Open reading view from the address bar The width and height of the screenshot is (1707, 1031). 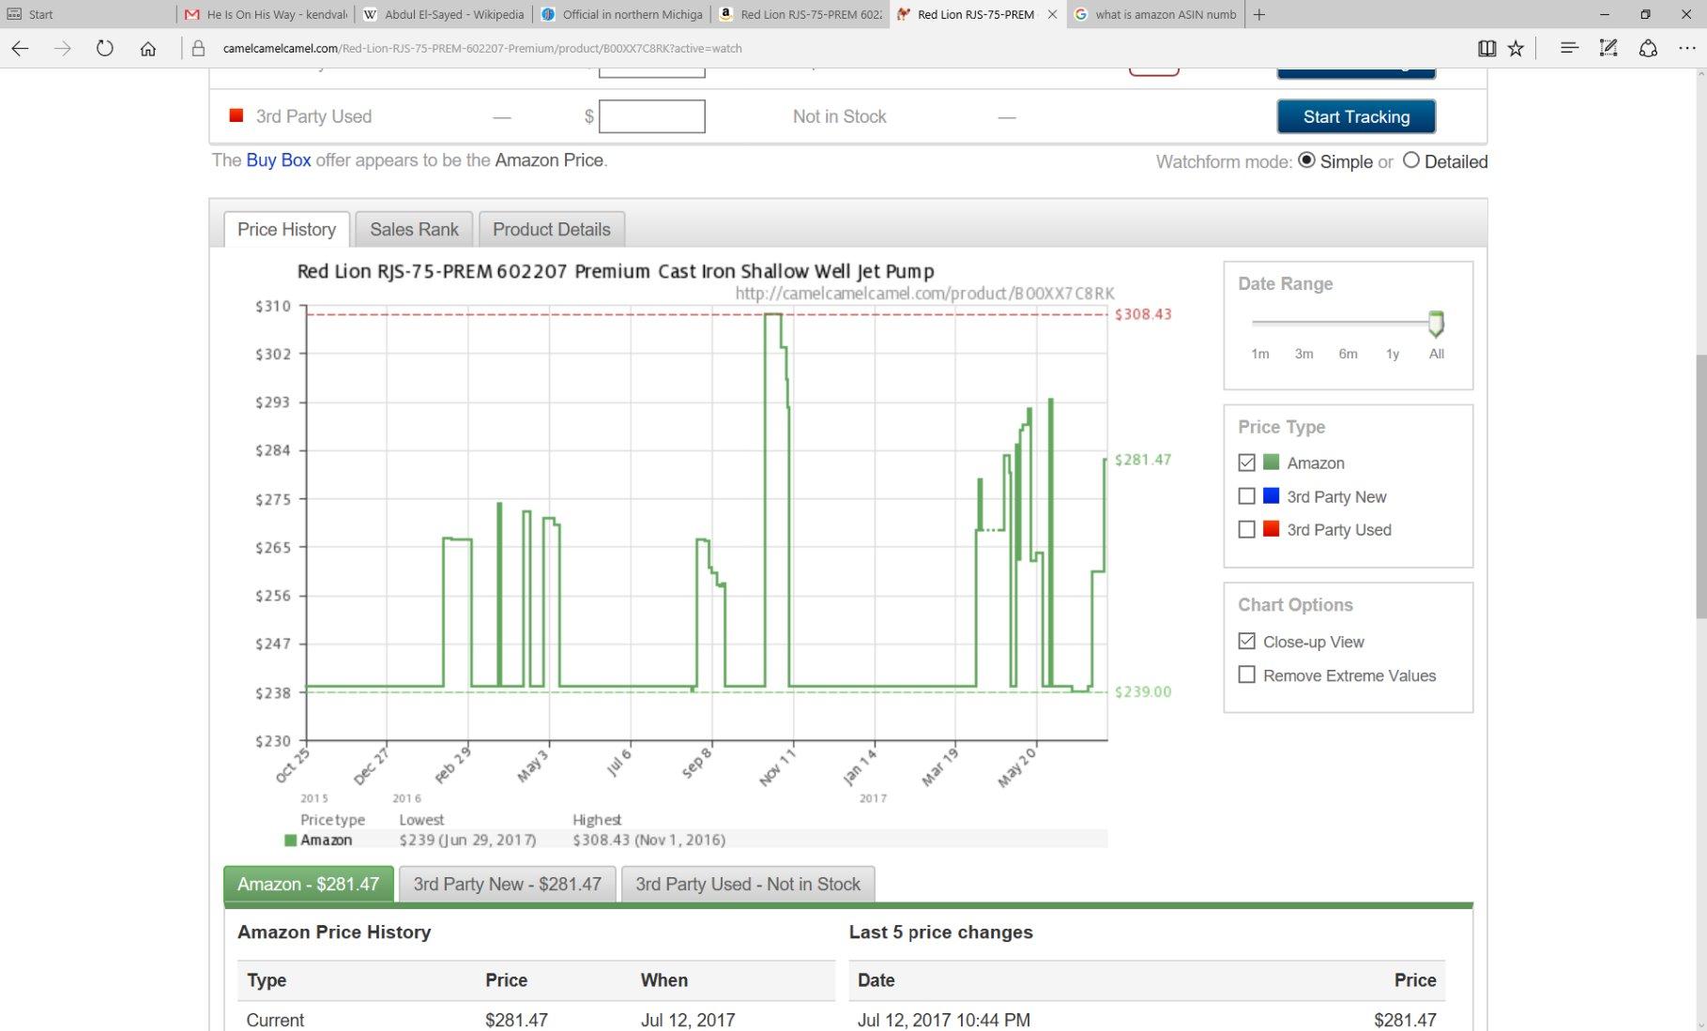(1486, 49)
